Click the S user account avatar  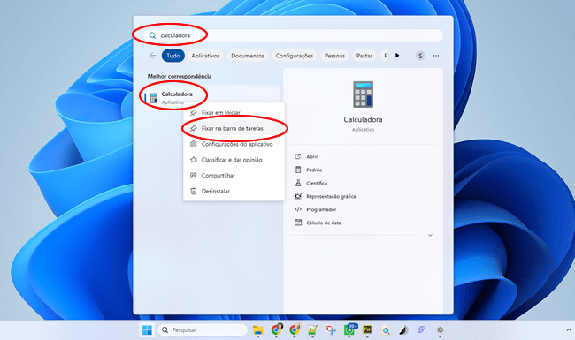420,56
